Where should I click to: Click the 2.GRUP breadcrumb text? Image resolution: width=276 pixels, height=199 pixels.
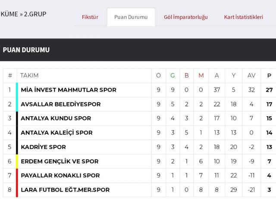point(35,14)
